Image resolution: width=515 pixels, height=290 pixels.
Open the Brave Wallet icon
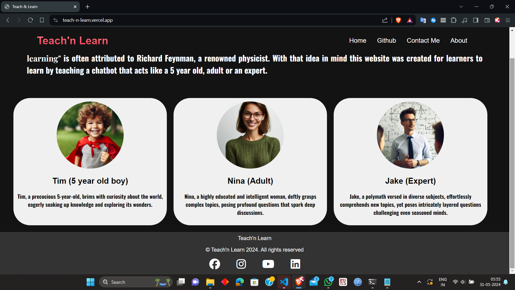pos(487,20)
